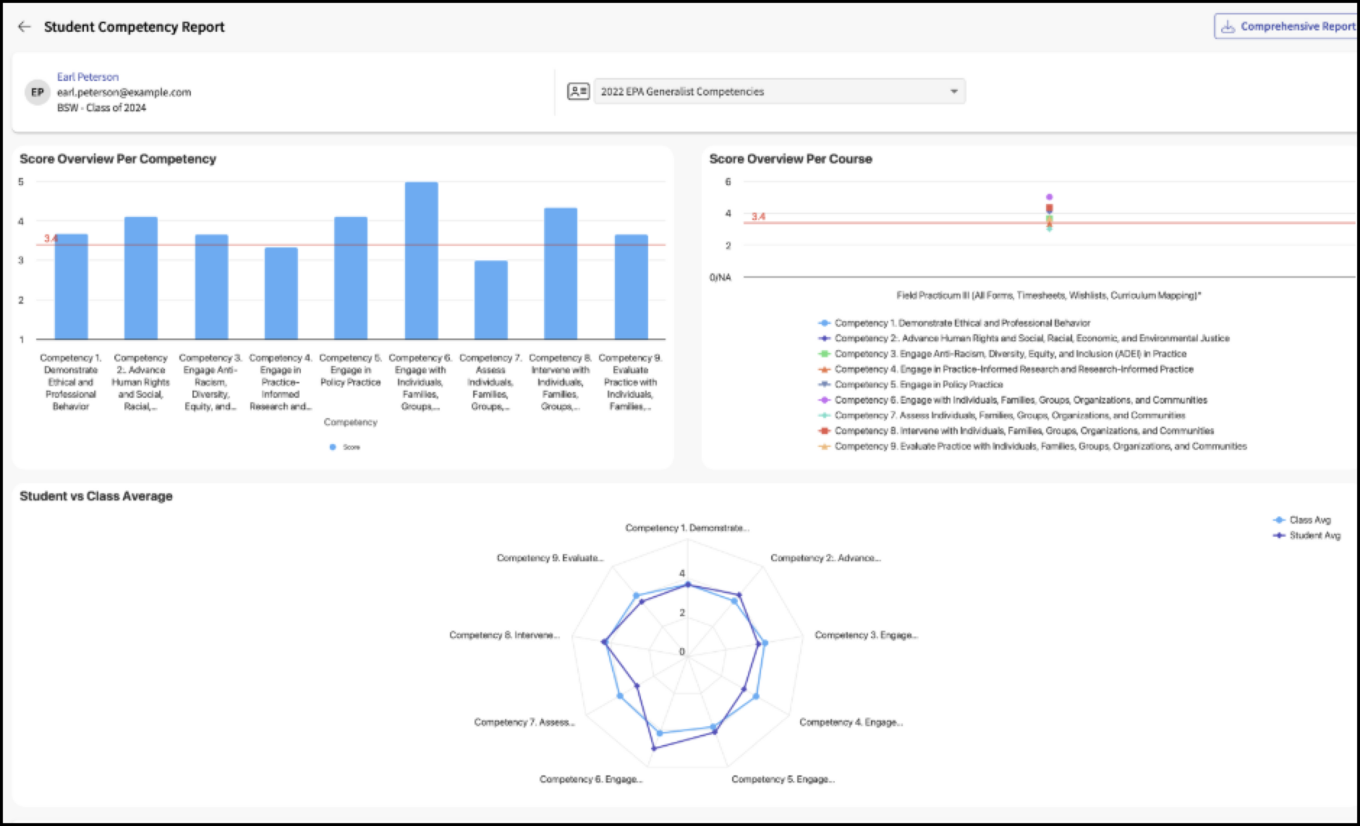Click the ID card icon beside the competencies dropdown

(578, 91)
